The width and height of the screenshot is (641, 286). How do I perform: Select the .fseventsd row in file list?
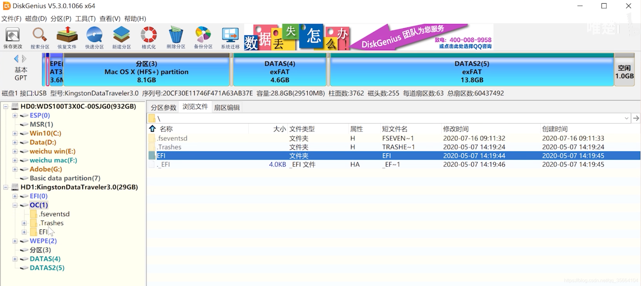[x=394, y=138]
